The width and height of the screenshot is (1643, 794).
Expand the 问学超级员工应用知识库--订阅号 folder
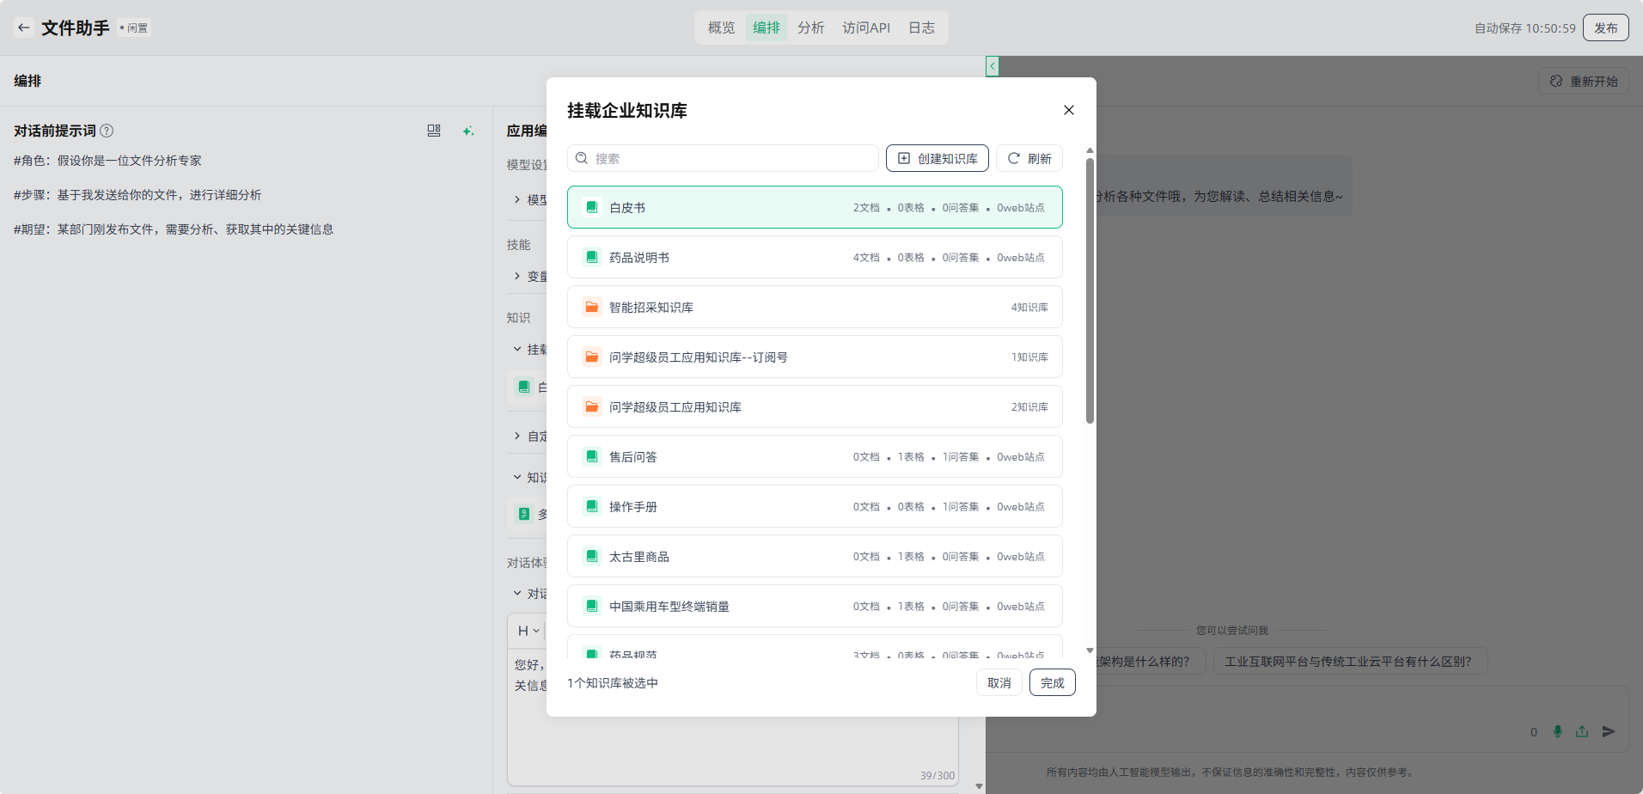point(814,357)
